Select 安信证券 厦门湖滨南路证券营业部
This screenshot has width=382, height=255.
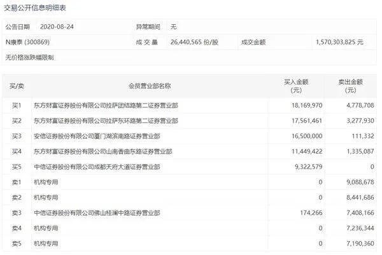pyautogui.click(x=97, y=136)
